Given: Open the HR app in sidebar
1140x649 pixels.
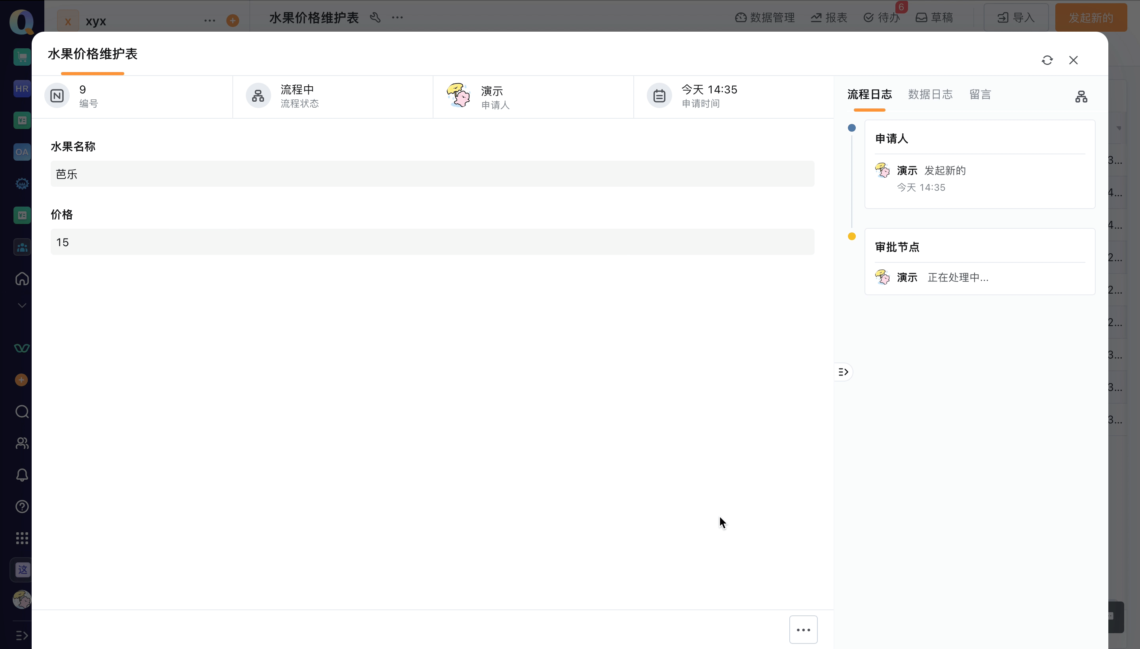Looking at the screenshot, I should (22, 88).
